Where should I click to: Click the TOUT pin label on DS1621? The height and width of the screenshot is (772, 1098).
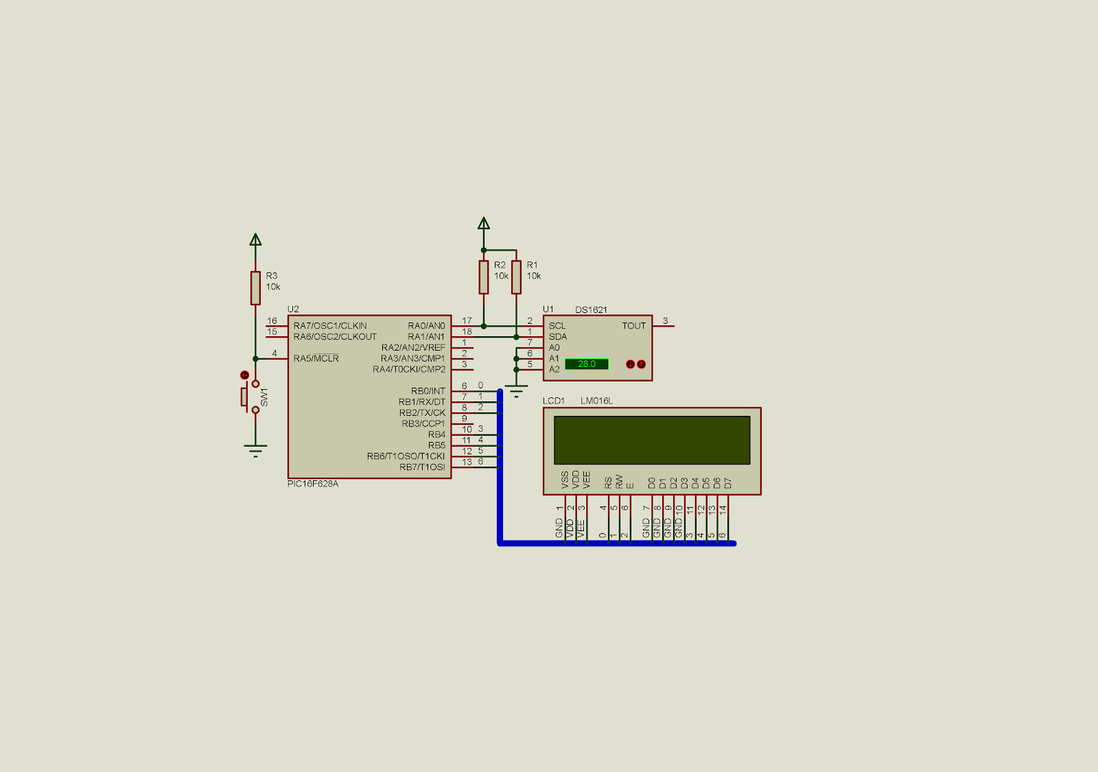tap(634, 326)
